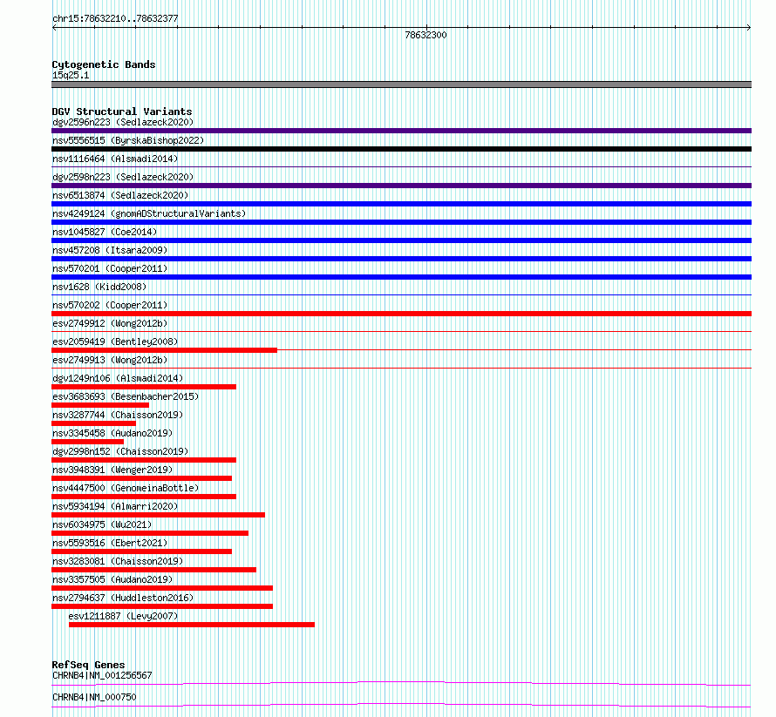776x717 pixels.
Task: Open the nsv6513874 (Sedlazeck2020) variant
Action: pos(120,195)
